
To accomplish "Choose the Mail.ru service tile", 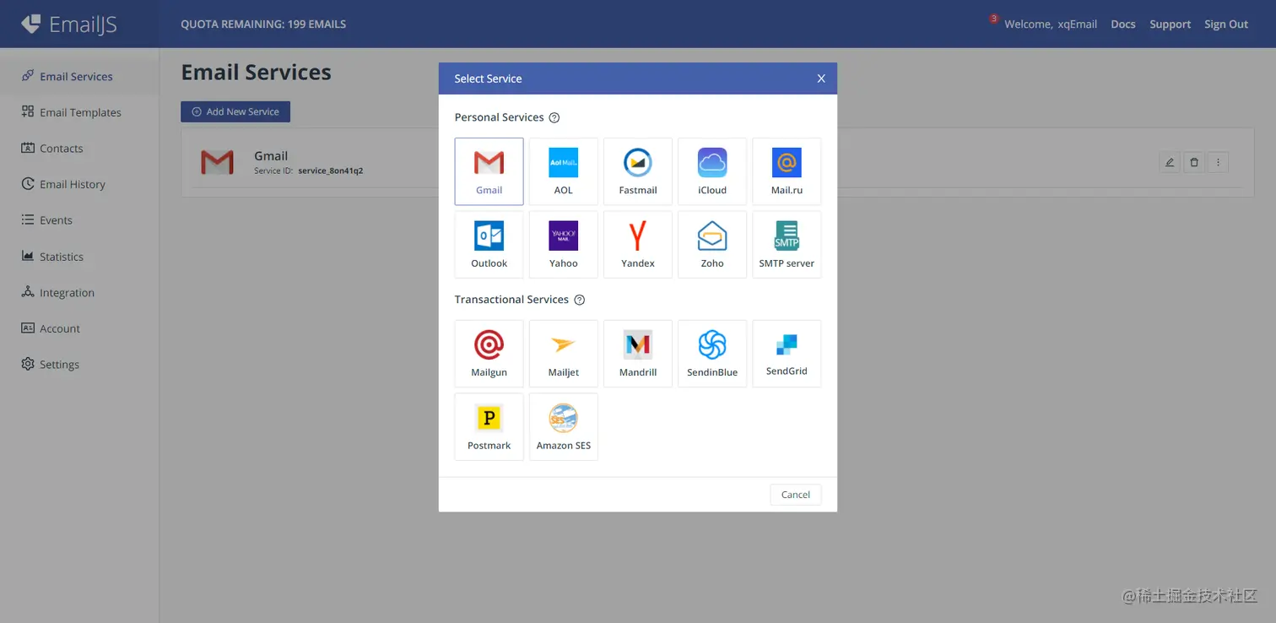I will [x=787, y=171].
